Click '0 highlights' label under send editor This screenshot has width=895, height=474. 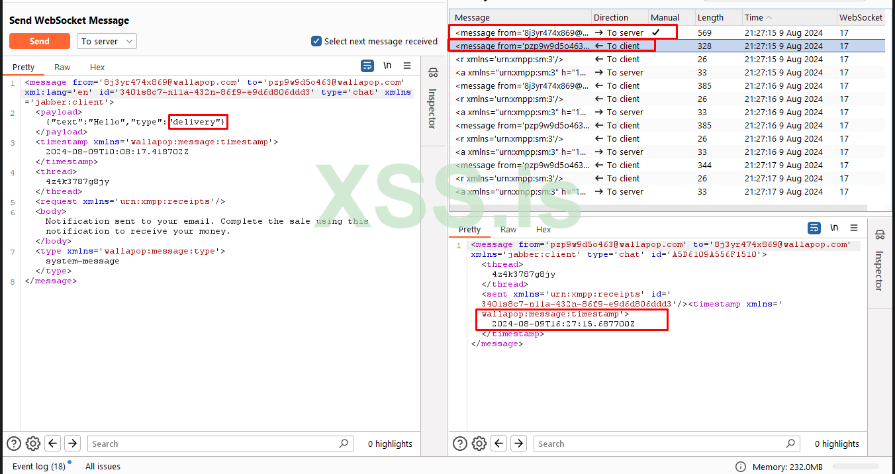click(390, 444)
